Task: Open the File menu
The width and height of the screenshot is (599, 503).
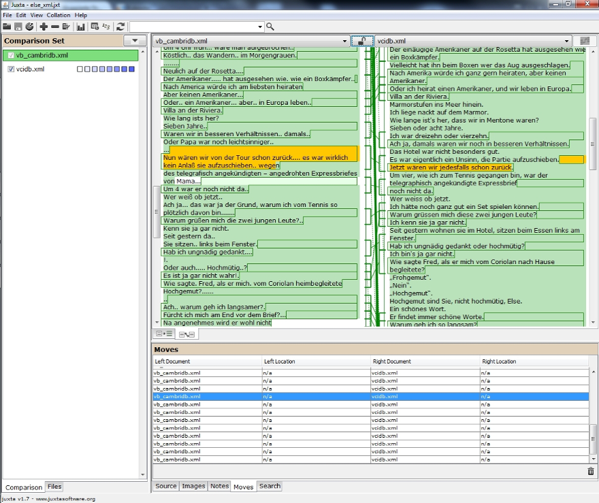Action: tap(7, 15)
